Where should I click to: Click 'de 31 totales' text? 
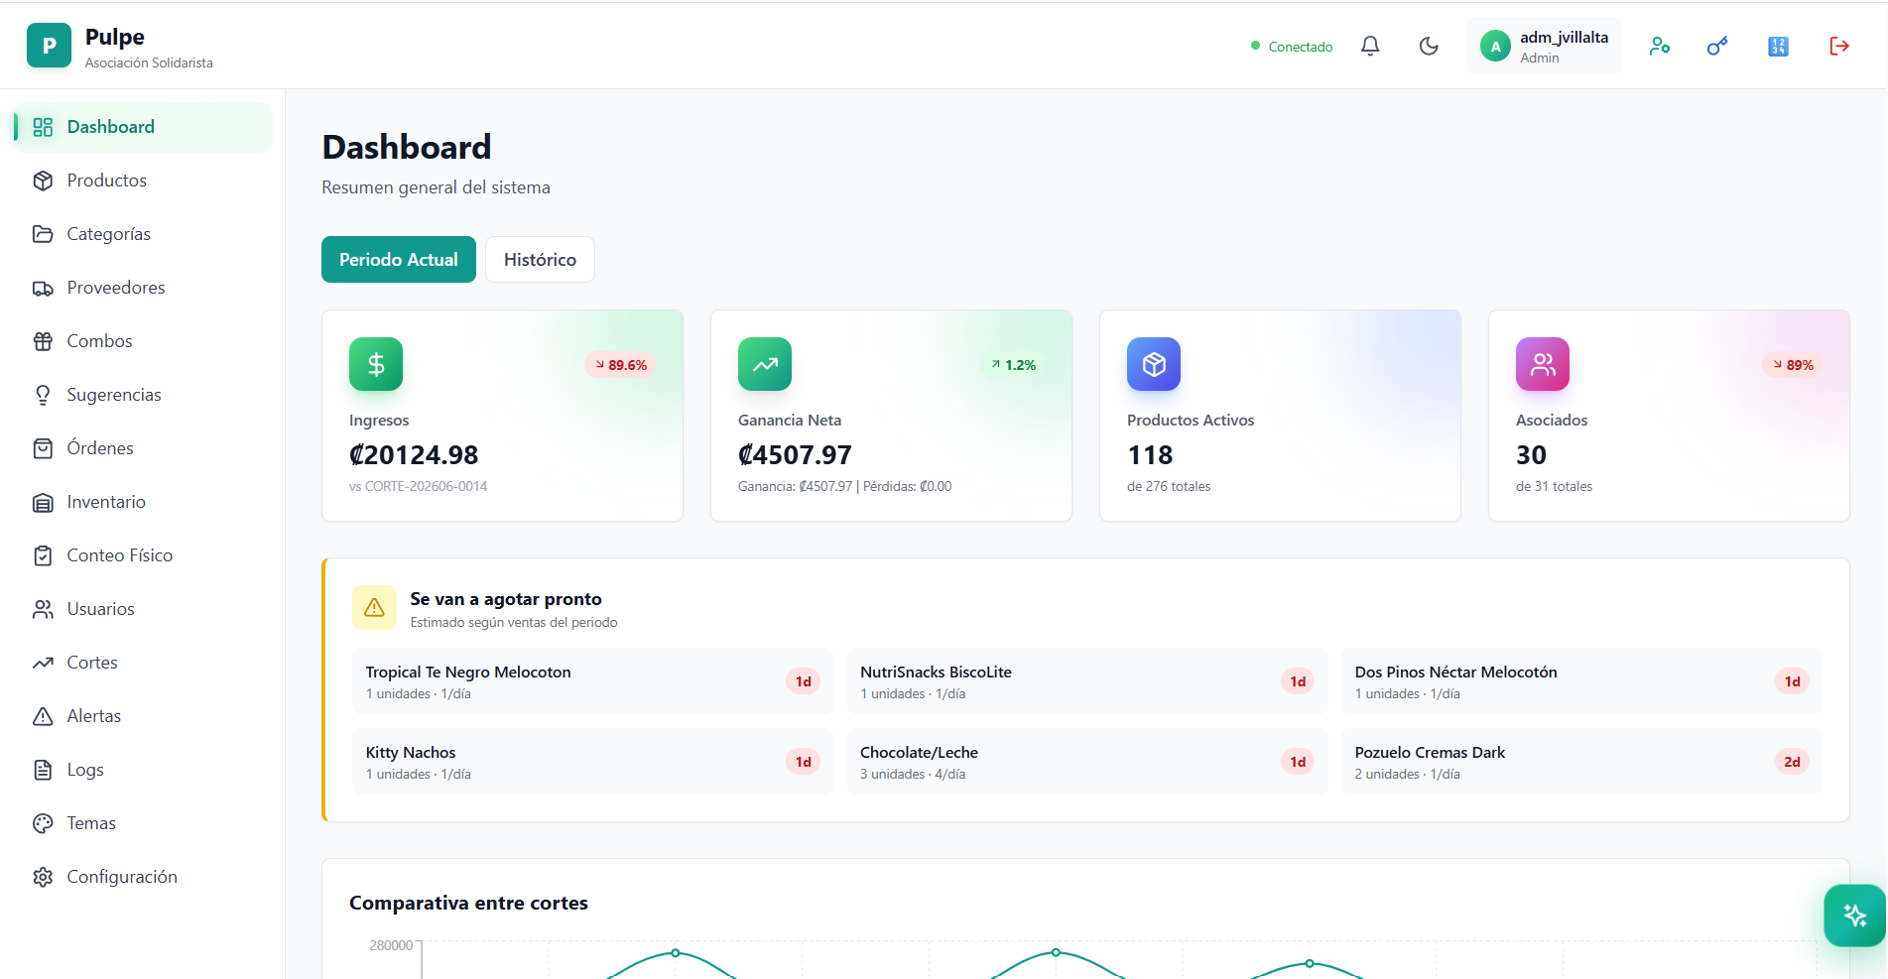[1554, 486]
